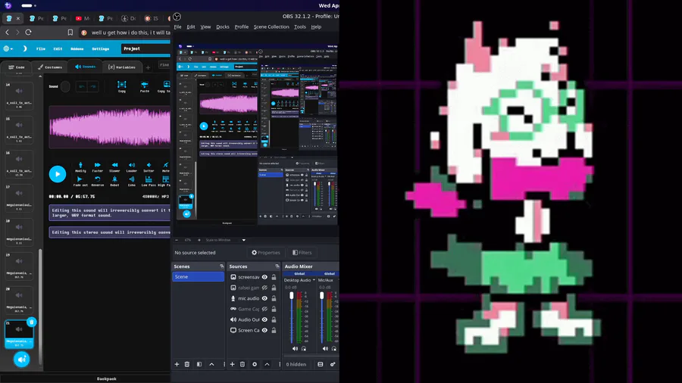This screenshot has width=682, height=383.
Task: Redo the last sound edit
Action: tap(92, 86)
